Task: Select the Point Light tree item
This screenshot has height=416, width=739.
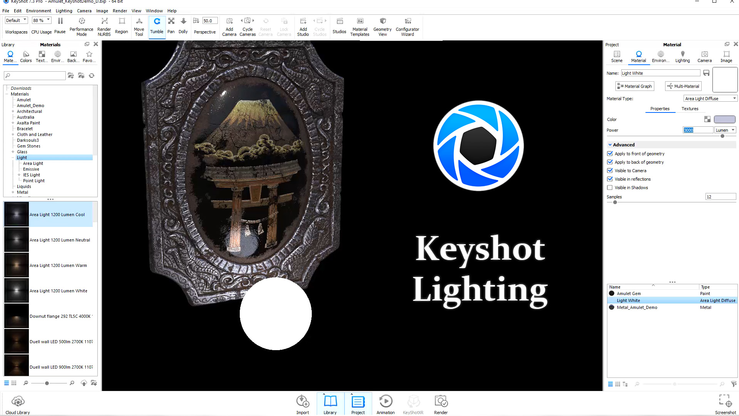Action: (x=34, y=181)
